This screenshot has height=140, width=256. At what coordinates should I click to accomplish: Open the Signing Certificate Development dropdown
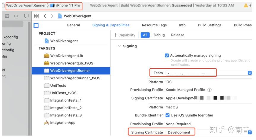point(249,132)
